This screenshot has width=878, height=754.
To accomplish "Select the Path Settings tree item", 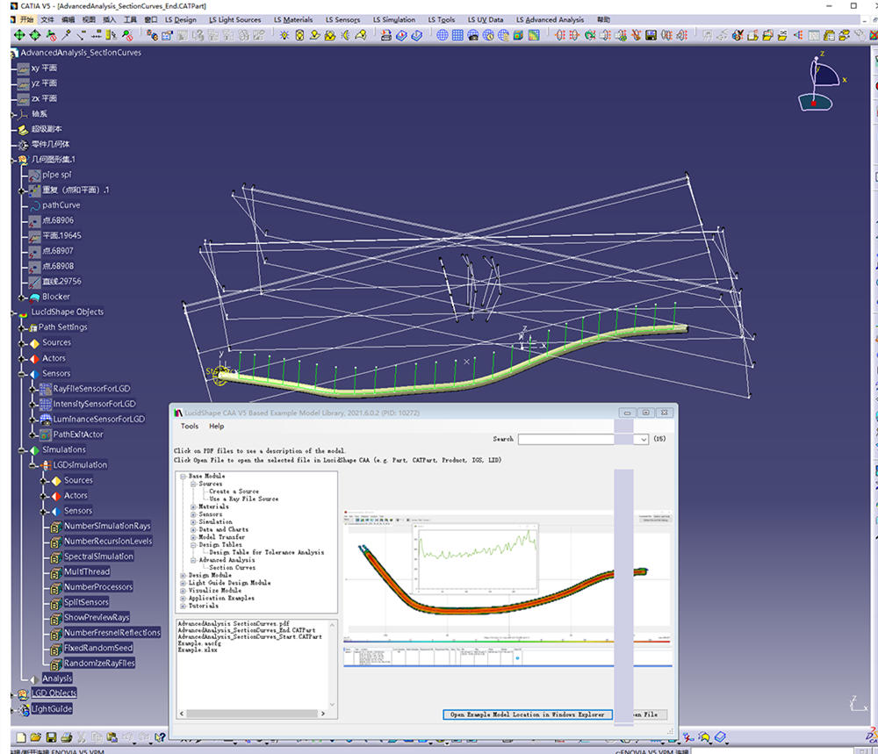I will pyautogui.click(x=62, y=327).
